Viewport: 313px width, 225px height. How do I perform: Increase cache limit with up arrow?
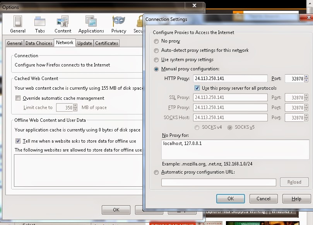75,106
